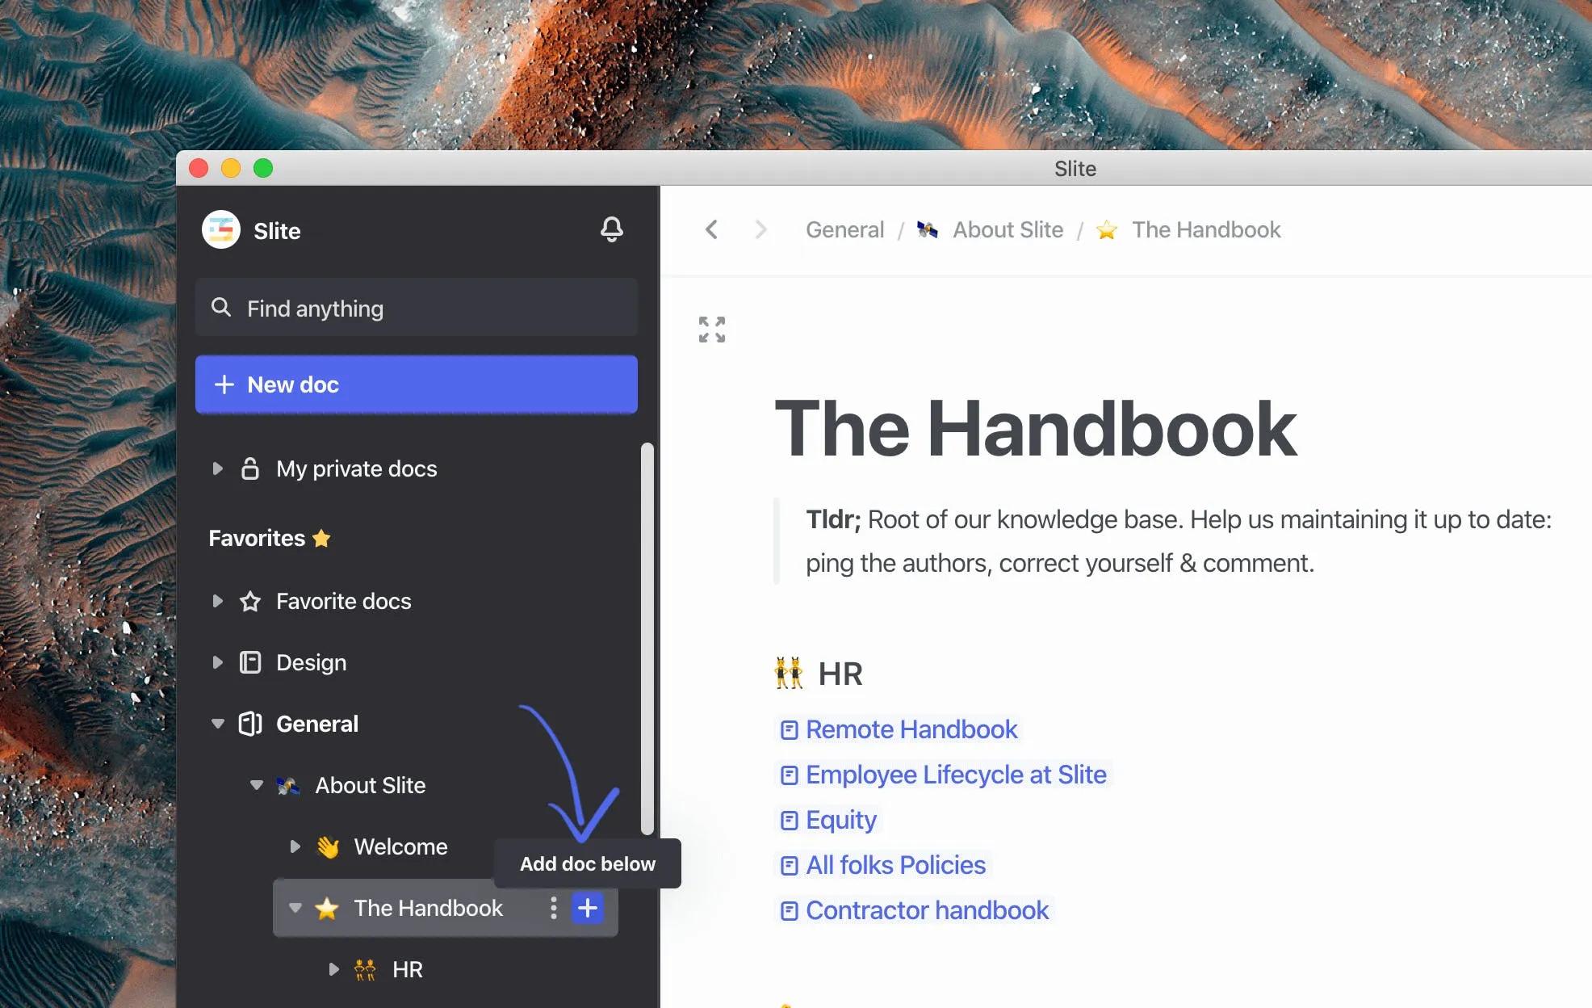Expand the Favorite docs folder
This screenshot has height=1008, width=1592.
coord(217,601)
